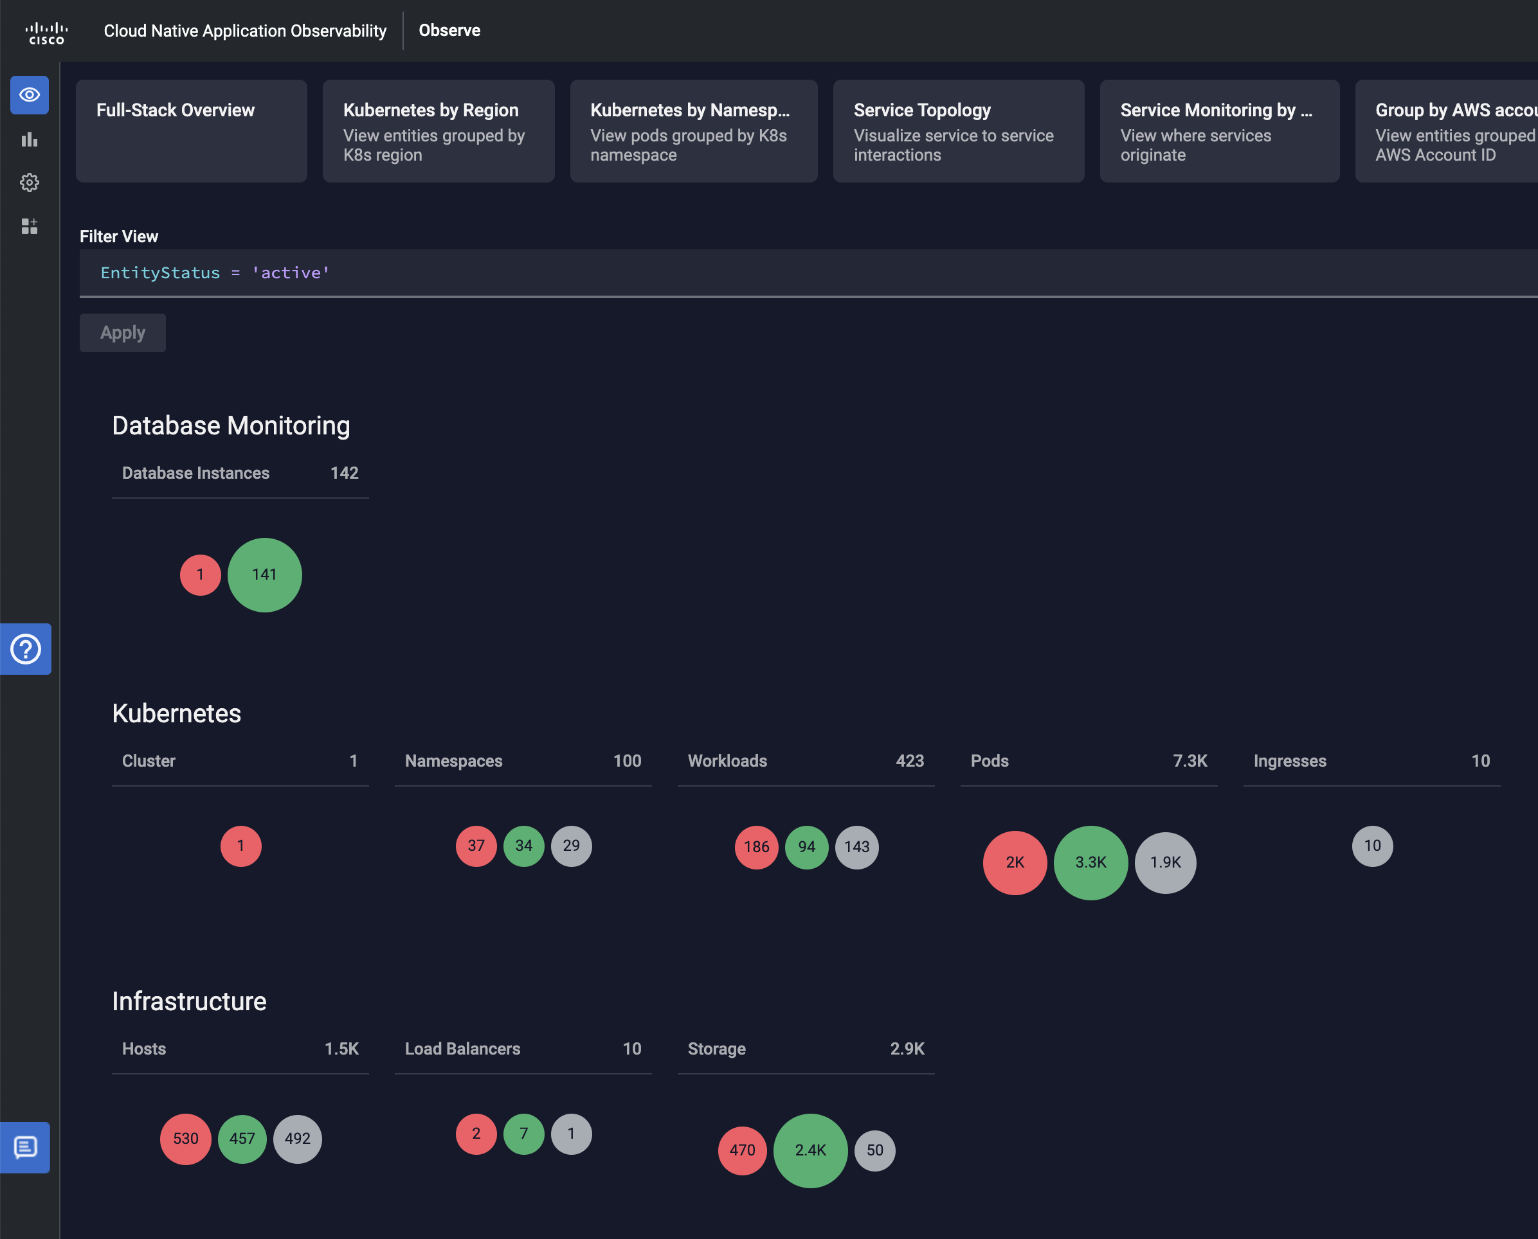Open the settings gear icon in sidebar
The width and height of the screenshot is (1538, 1239).
coord(30,183)
